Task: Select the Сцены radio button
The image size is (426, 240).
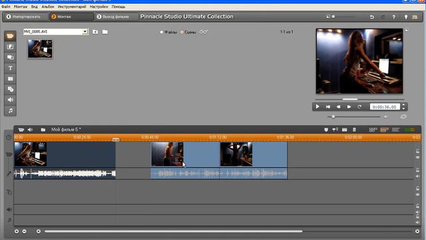Action: pos(182,32)
